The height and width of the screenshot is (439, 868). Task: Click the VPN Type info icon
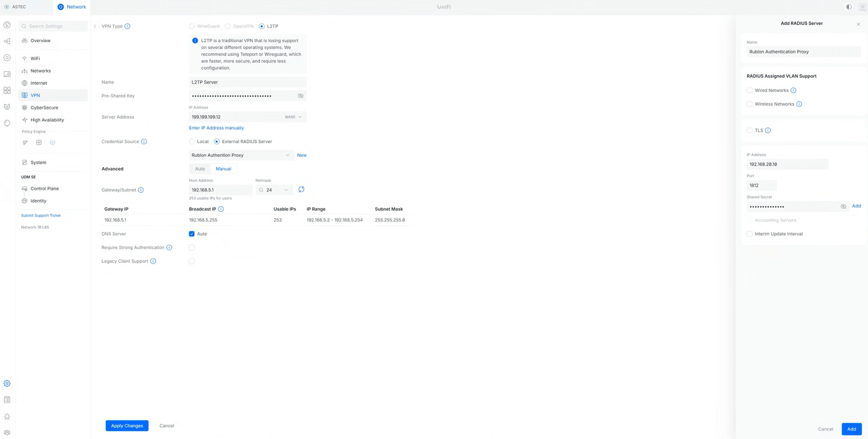[x=127, y=26]
